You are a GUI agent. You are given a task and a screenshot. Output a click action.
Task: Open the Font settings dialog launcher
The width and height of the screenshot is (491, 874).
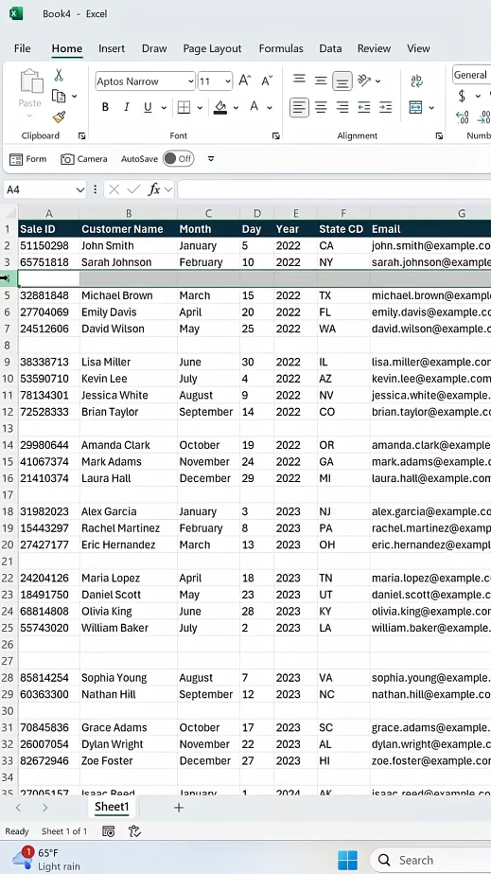pos(275,135)
